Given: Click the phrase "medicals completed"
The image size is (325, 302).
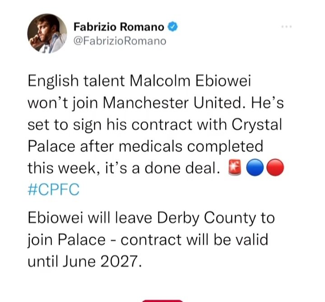Looking at the screenshot, I should [x=191, y=146].
